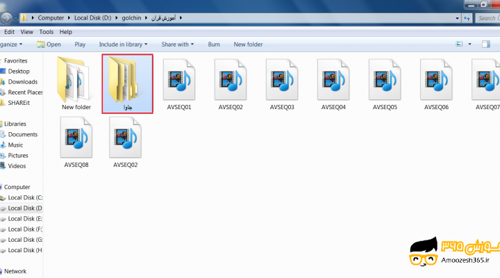Viewport: 500px width, 278px height.
Task: Open the Organize dropdown
Action: [x=11, y=44]
